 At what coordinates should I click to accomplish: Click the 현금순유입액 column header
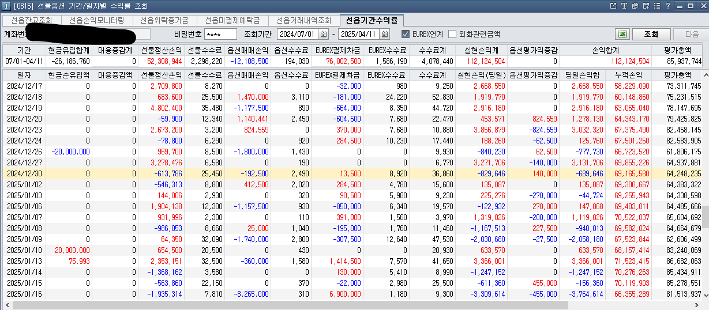coord(69,75)
